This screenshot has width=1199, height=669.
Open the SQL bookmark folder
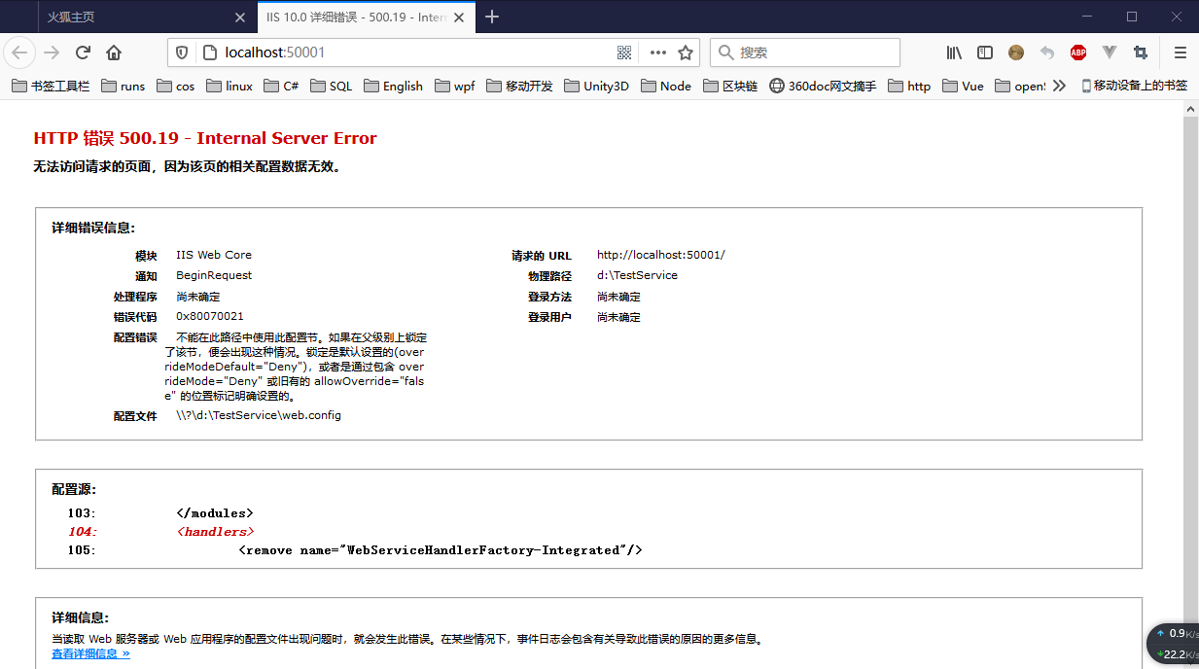(x=331, y=86)
